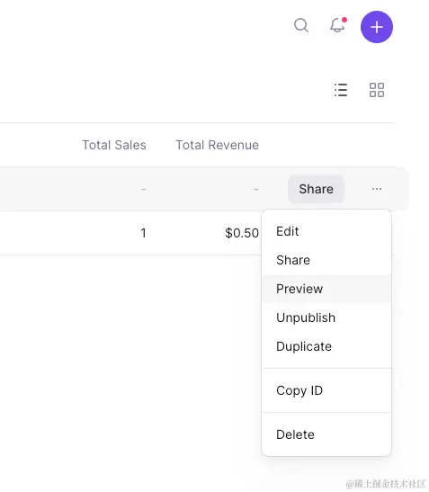Viewport: 429px width, 492px height.
Task: Switch to grid view layout
Action: pyautogui.click(x=377, y=90)
